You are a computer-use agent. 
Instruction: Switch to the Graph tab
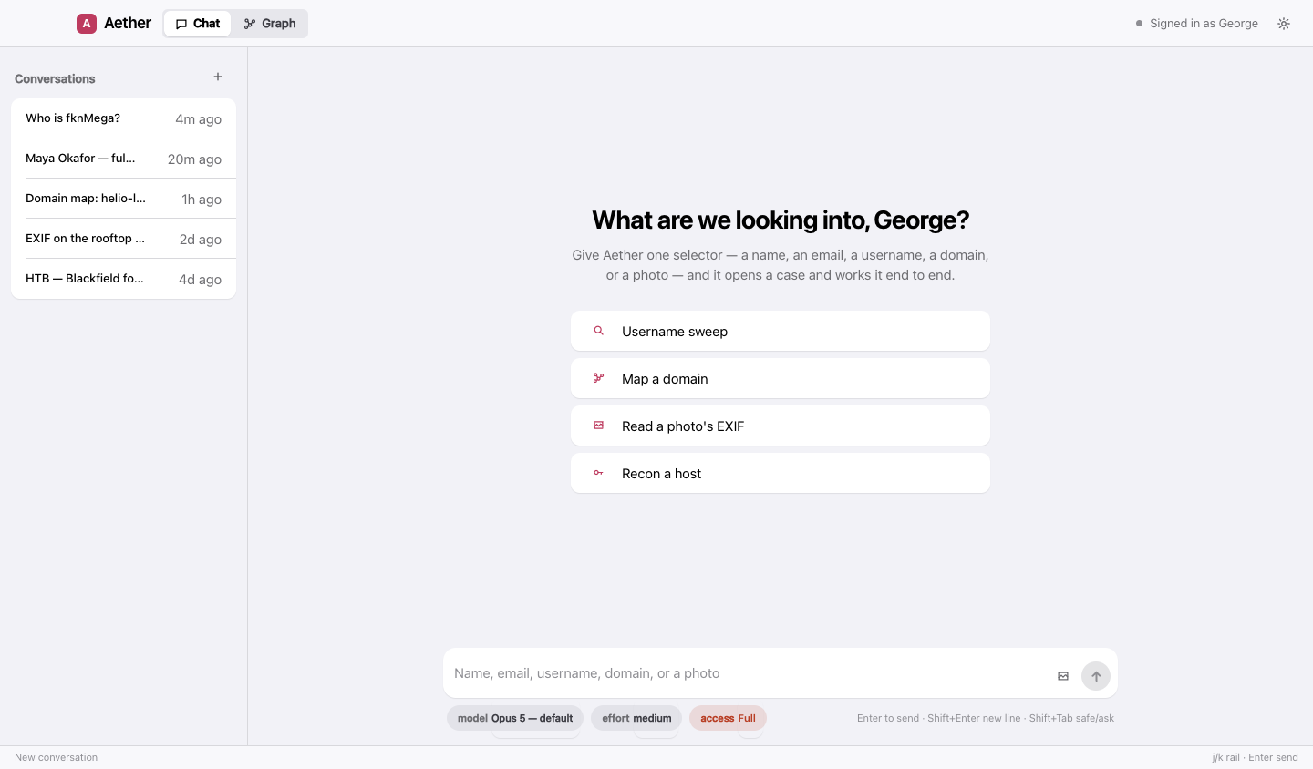(x=270, y=24)
